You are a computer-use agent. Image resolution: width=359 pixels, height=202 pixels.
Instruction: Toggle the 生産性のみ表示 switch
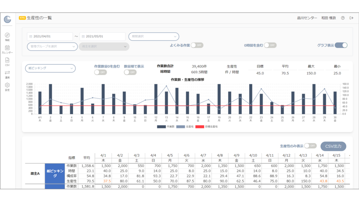click(x=310, y=146)
